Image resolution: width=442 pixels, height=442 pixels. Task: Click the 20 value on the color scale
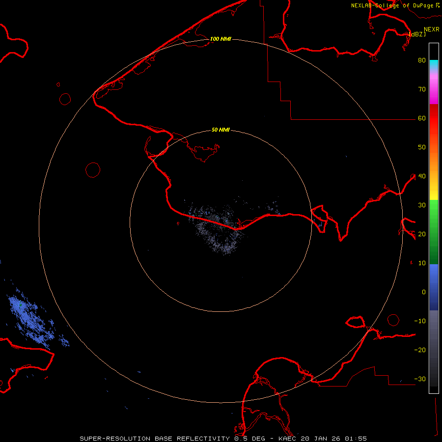pos(422,234)
